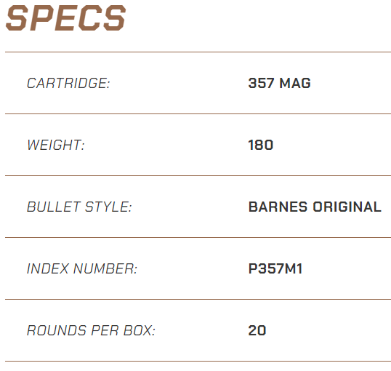Click the word STYLE in label column
Screen dimensions: 391x371
pyautogui.click(x=108, y=207)
